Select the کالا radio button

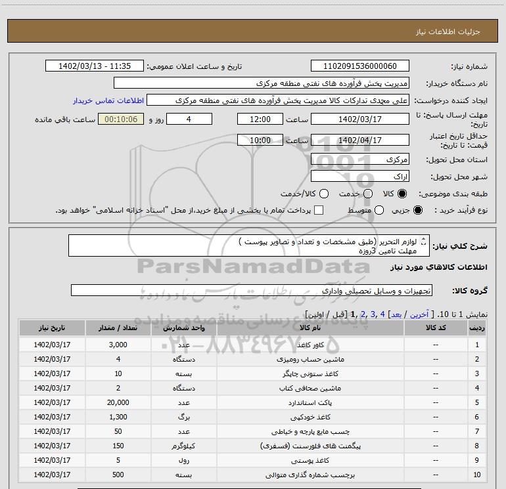(402, 194)
